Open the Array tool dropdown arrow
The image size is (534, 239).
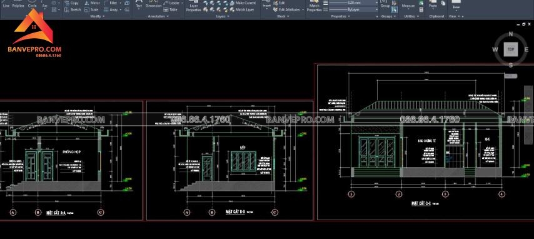click(x=121, y=10)
